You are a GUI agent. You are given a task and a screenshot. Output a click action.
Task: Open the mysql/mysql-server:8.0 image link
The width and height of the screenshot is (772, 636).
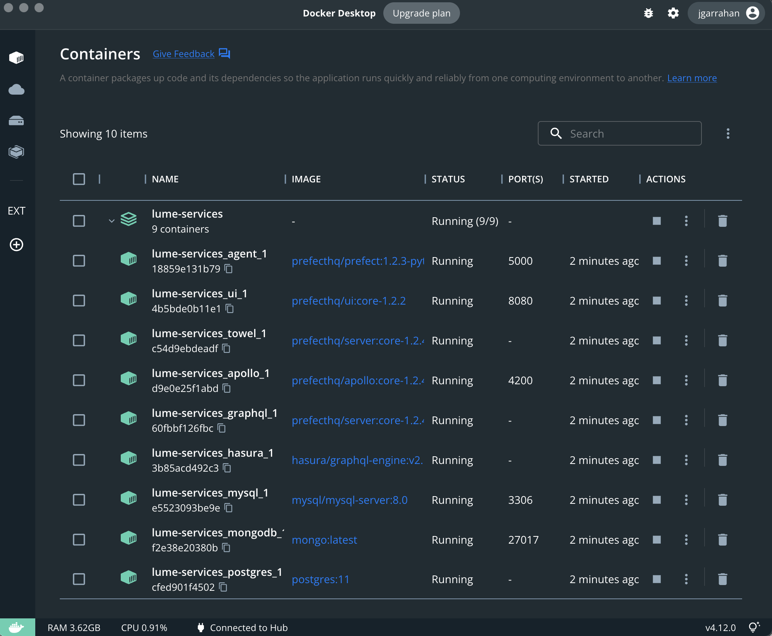click(350, 500)
